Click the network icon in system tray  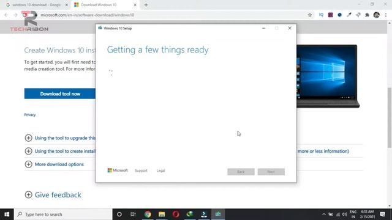338,215
